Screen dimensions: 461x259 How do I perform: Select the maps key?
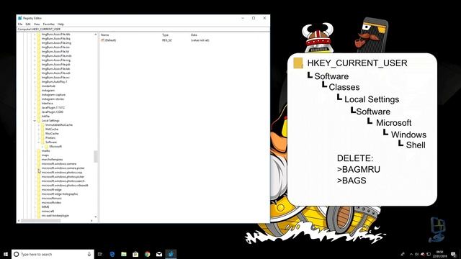coord(45,155)
